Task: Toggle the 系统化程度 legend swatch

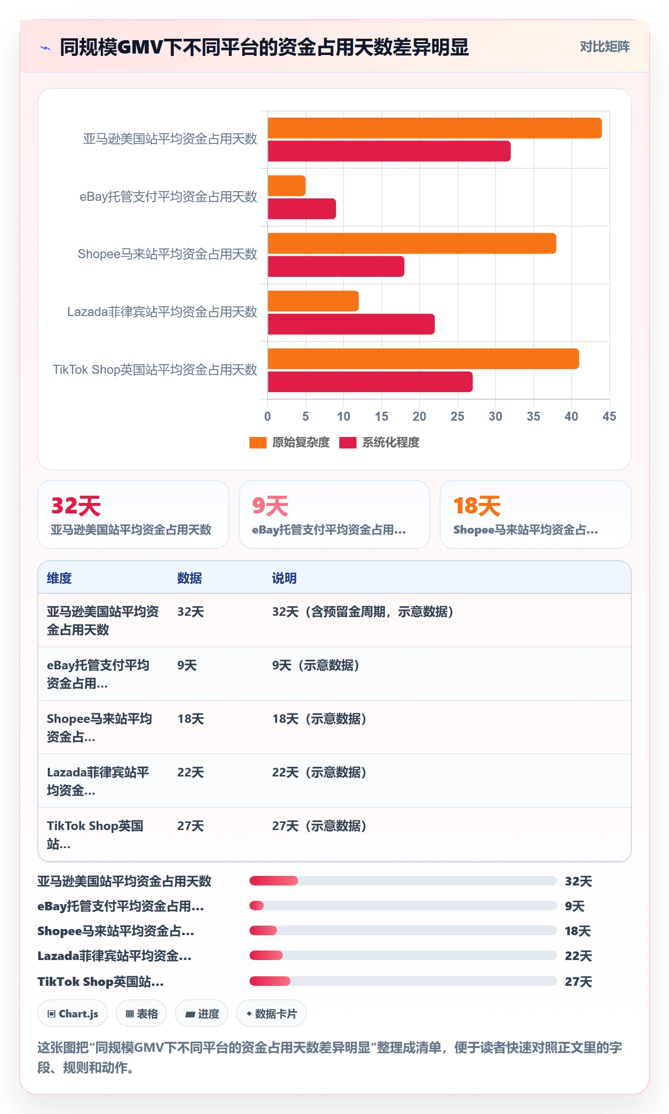Action: (348, 443)
